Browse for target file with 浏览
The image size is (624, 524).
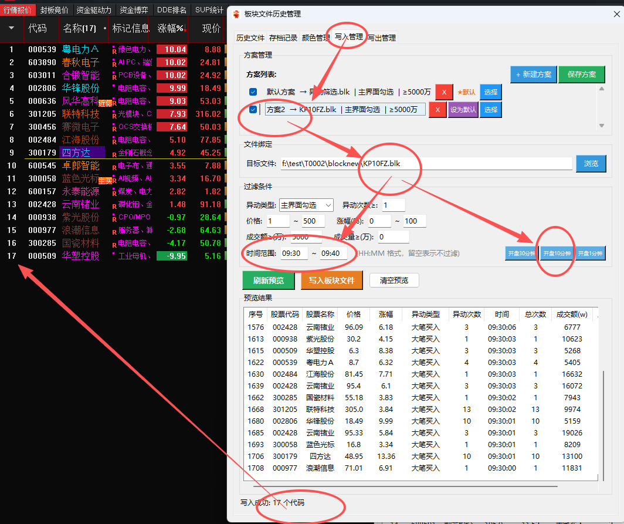coord(591,164)
